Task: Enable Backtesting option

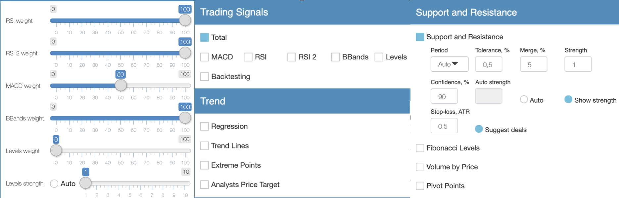Action: (x=205, y=77)
